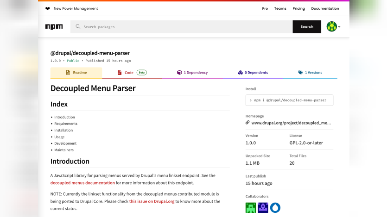Open decoupled menus documentation link

pos(82,183)
